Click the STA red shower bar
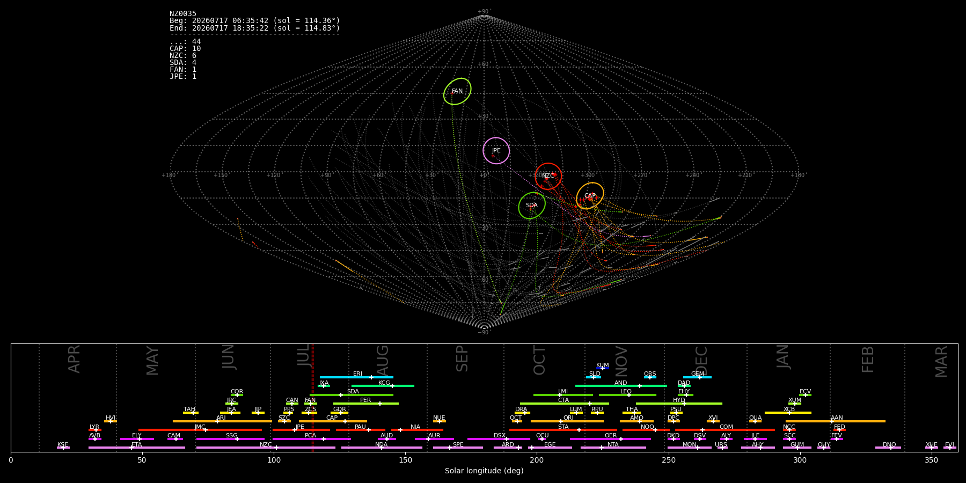The width and height of the screenshot is (966, 483). coord(563,430)
